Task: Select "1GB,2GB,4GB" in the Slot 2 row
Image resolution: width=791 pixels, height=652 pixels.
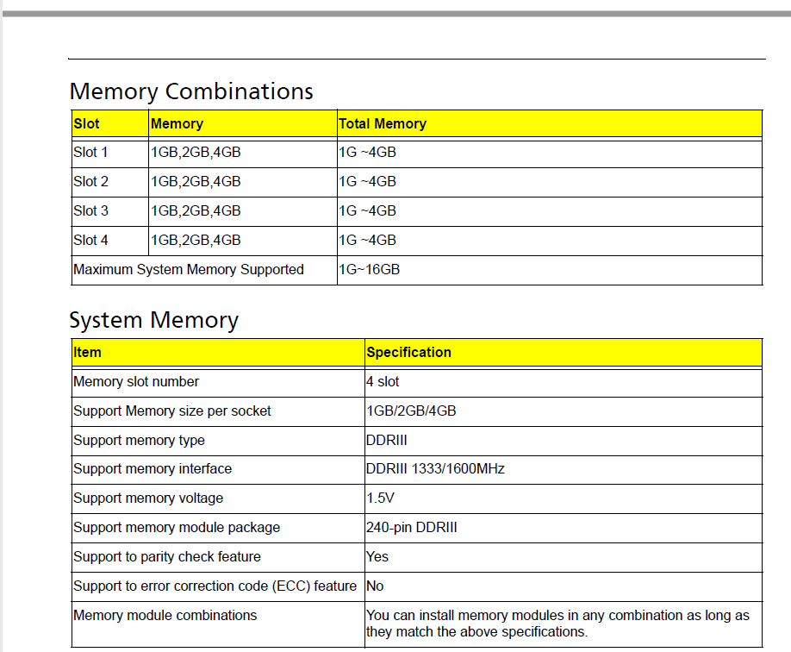Action: click(x=196, y=182)
